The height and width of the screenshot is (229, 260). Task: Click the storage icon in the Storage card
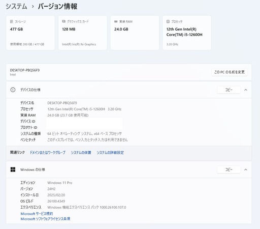(x=12, y=21)
